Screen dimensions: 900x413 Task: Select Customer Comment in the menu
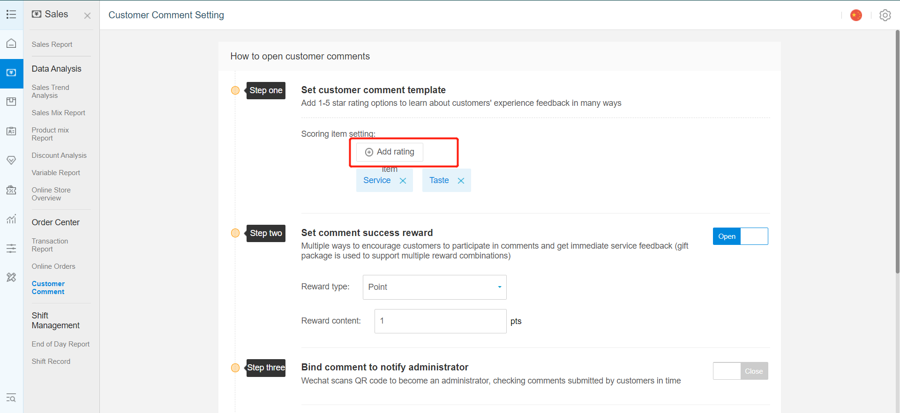(x=48, y=288)
